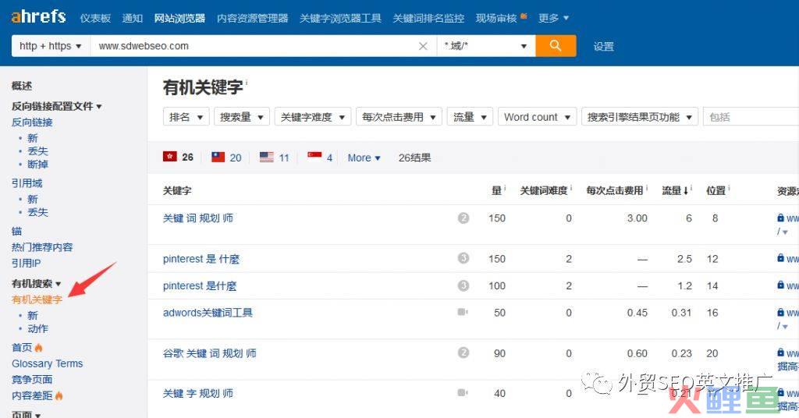This screenshot has height=418, width=799.
Task: Open the 内容资源管理器 tab
Action: [253, 19]
